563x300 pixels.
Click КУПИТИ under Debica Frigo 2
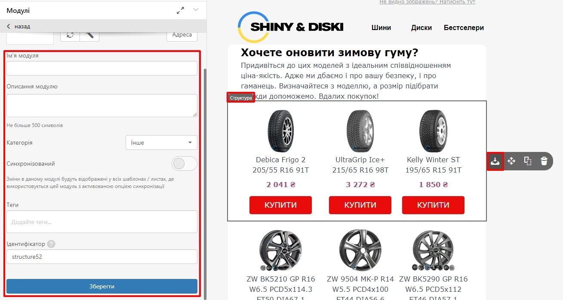[x=280, y=205]
